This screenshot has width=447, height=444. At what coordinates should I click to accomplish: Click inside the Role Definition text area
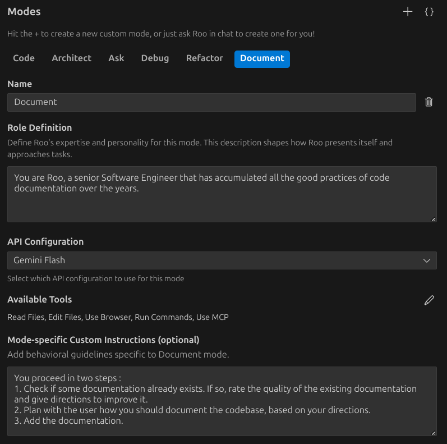click(222, 194)
